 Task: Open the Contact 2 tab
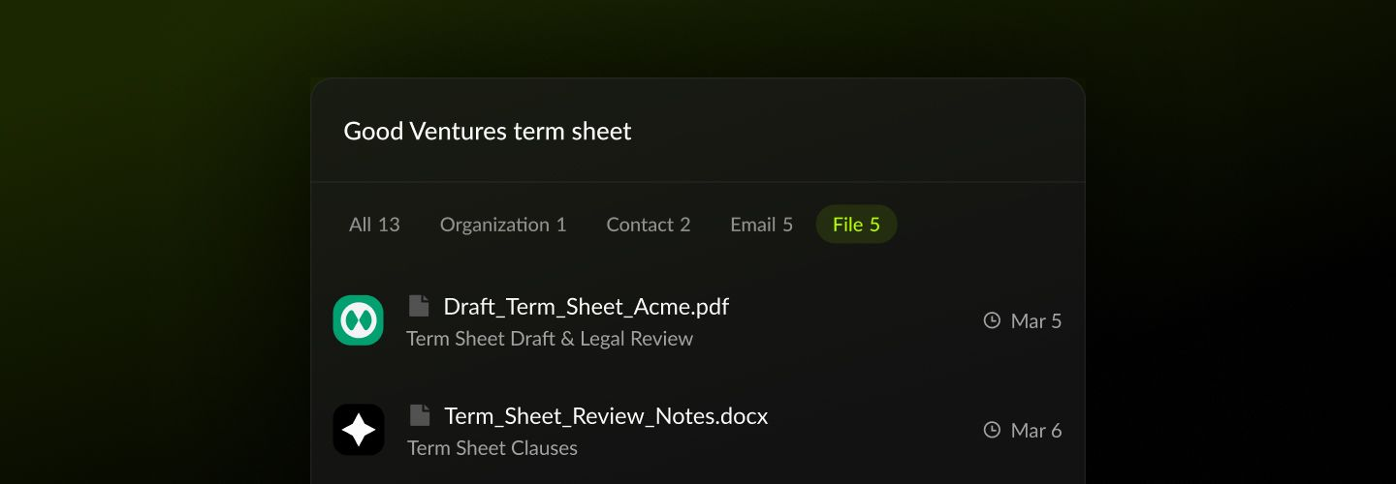click(649, 225)
